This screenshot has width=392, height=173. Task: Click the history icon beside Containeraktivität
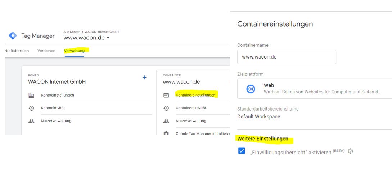166,108
